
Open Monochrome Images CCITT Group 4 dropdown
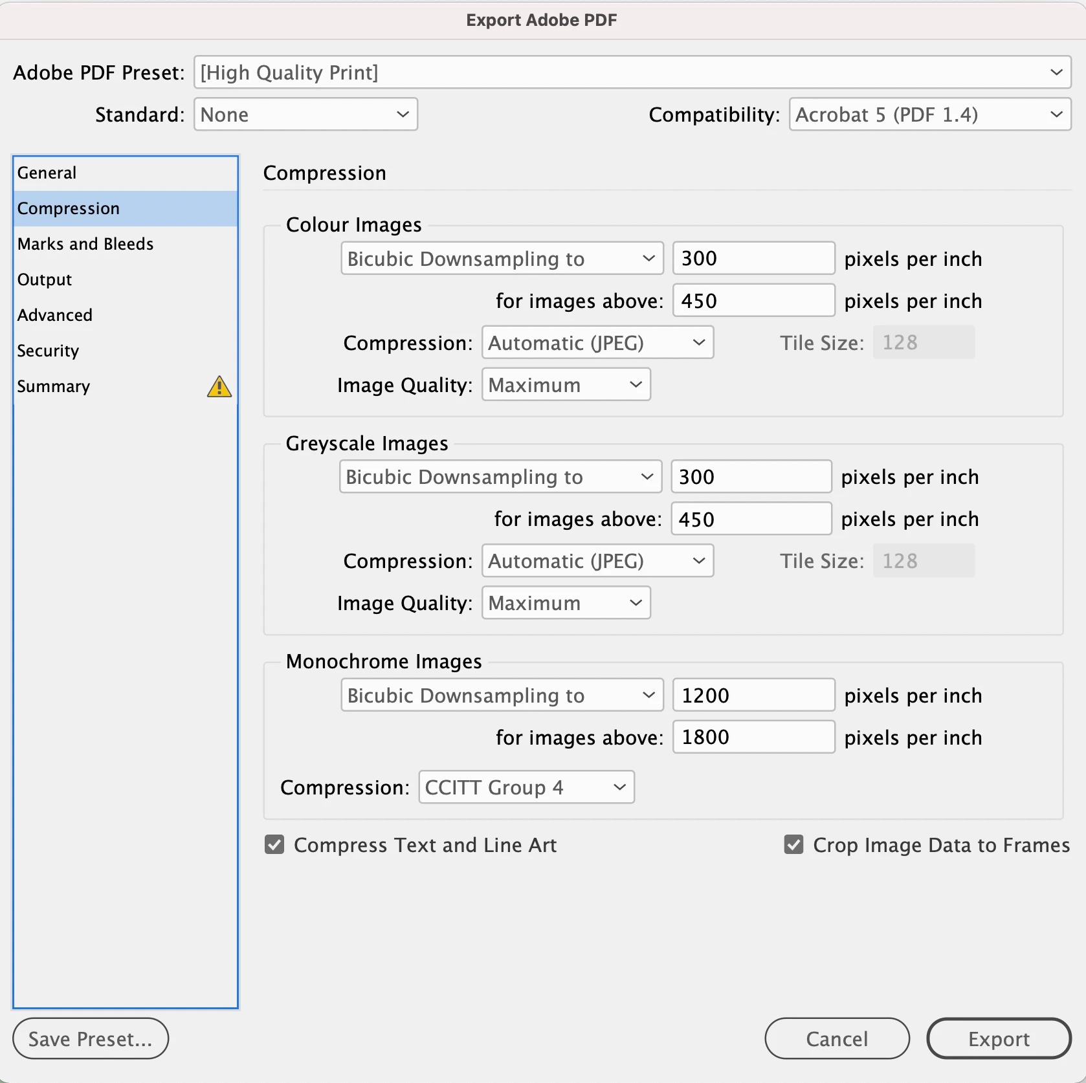coord(526,787)
